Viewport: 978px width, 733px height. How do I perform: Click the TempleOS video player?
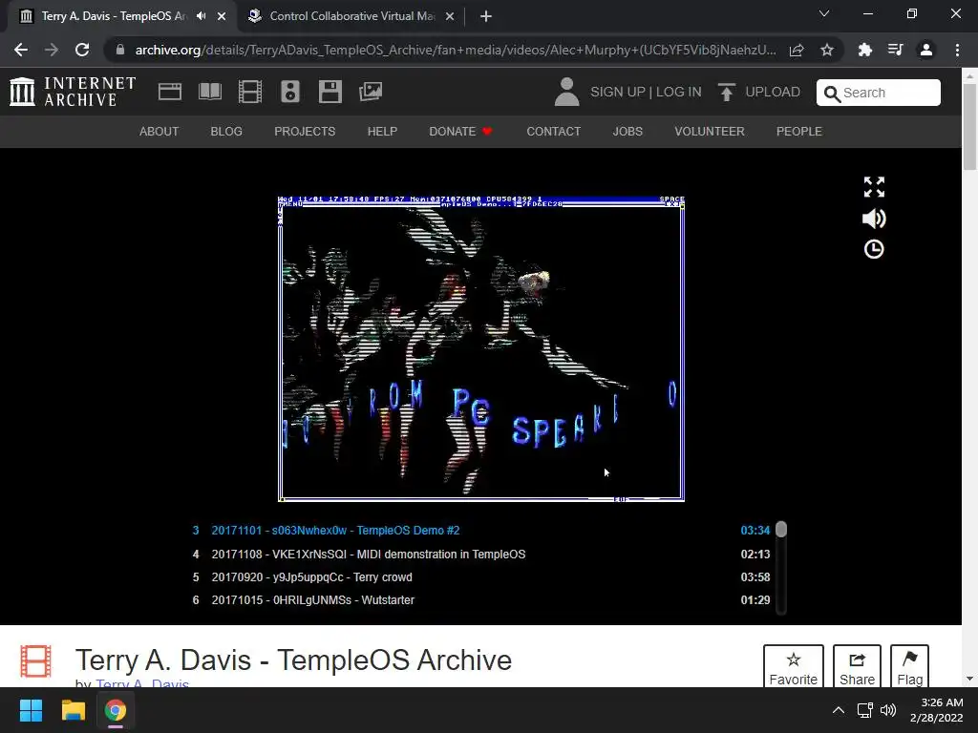coord(481,349)
